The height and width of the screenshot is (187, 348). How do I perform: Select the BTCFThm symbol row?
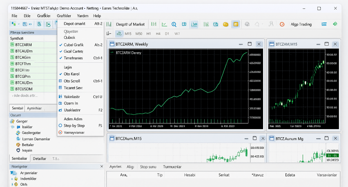tap(33, 64)
